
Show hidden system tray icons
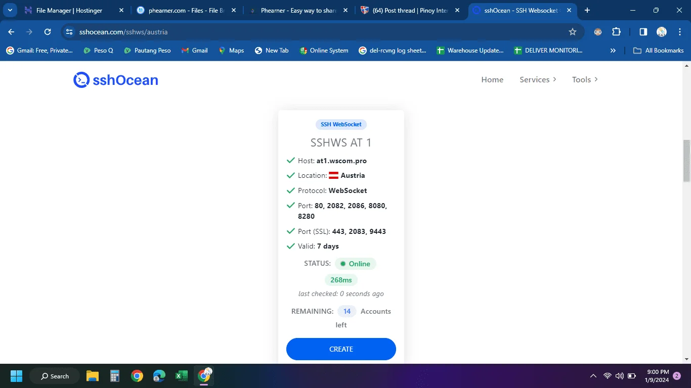pyautogui.click(x=593, y=376)
